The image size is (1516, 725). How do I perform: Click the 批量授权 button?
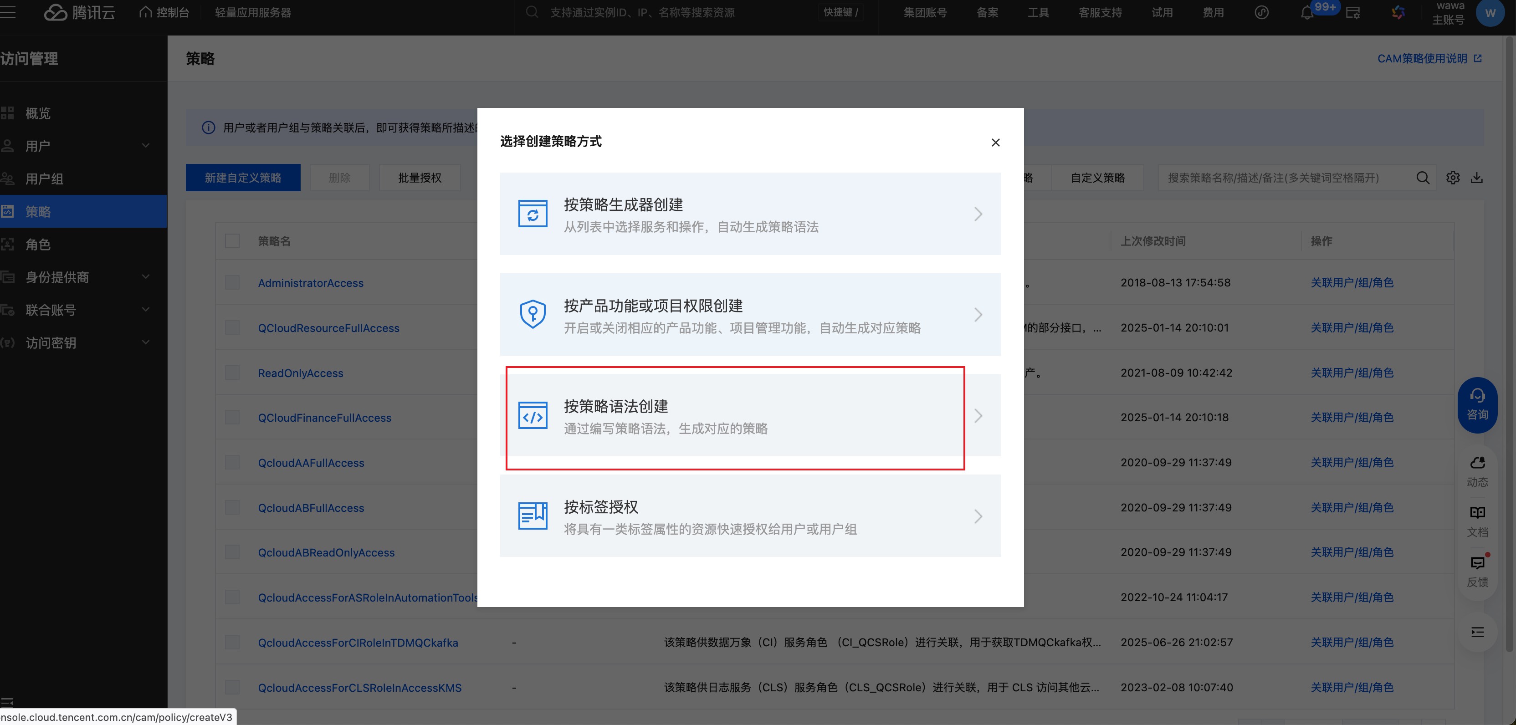click(x=420, y=178)
